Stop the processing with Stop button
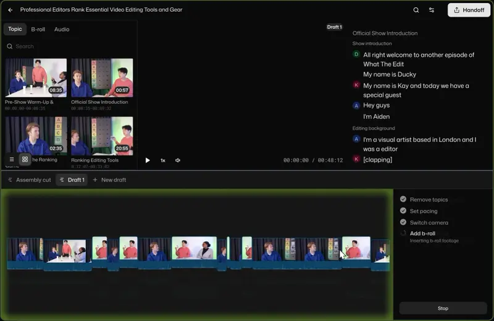The width and height of the screenshot is (494, 321). 443,309
